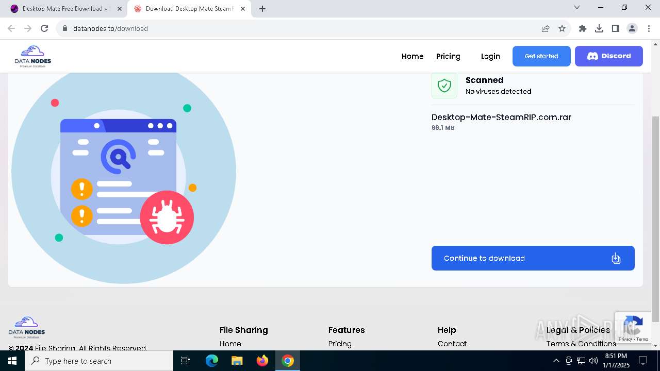This screenshot has height=371, width=660.
Task: Open the Terms & Conditions footer link
Action: (x=581, y=344)
